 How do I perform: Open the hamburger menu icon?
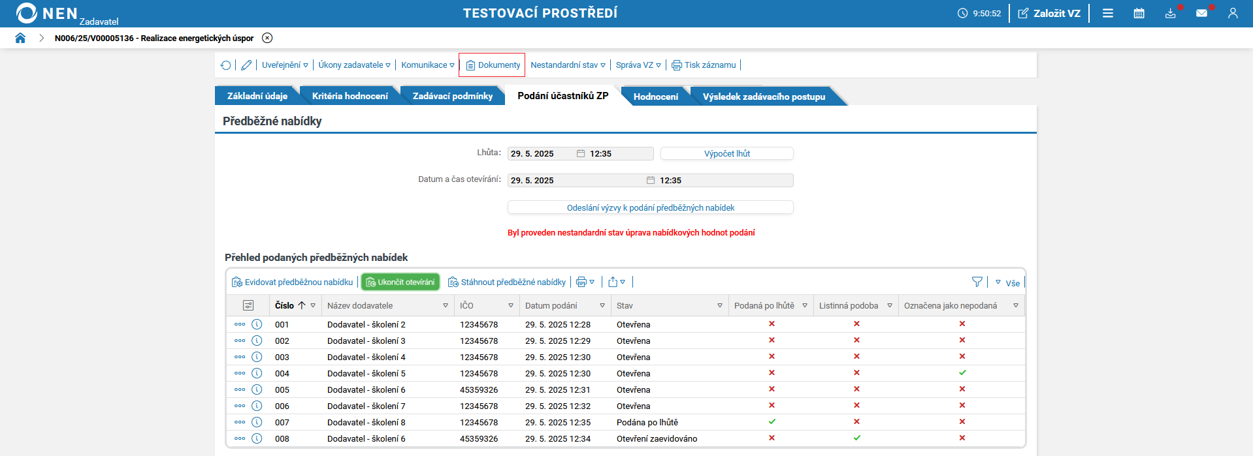tap(1108, 13)
